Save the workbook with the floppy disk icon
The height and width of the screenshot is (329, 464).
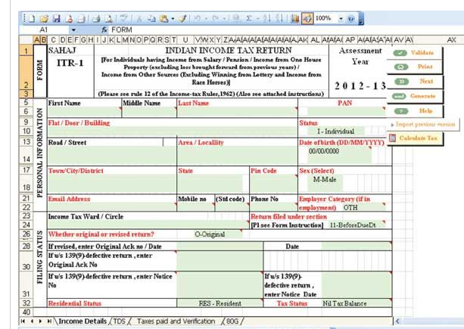coord(56,18)
